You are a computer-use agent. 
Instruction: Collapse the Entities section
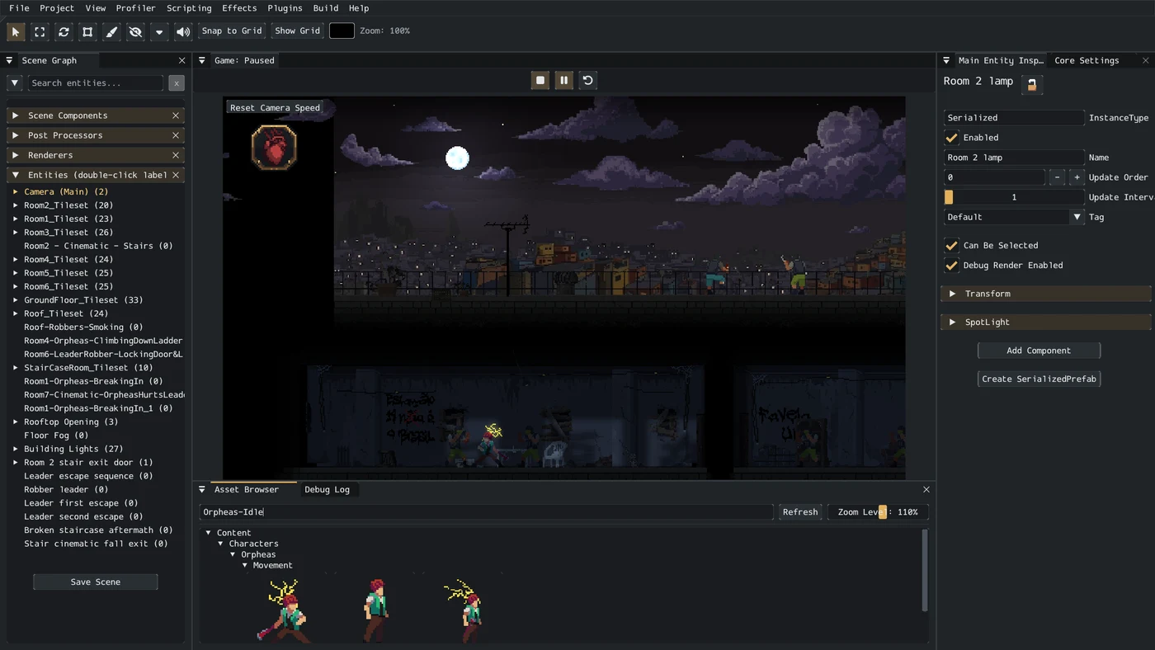click(x=16, y=175)
